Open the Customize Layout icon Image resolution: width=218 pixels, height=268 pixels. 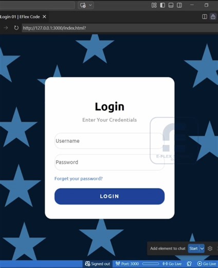(154, 5)
